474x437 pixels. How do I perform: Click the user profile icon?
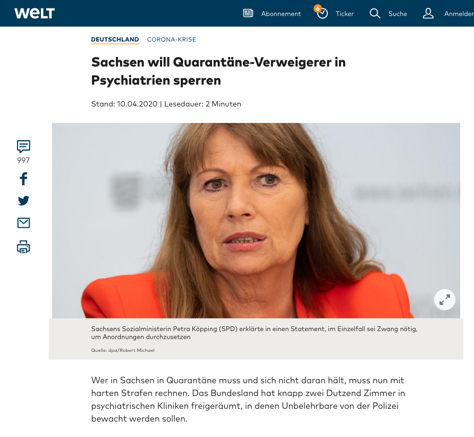click(x=428, y=13)
